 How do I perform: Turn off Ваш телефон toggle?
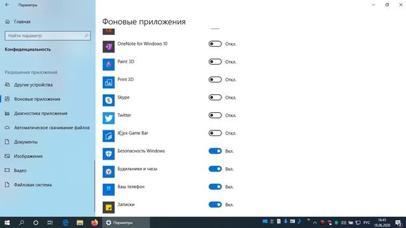coord(215,187)
